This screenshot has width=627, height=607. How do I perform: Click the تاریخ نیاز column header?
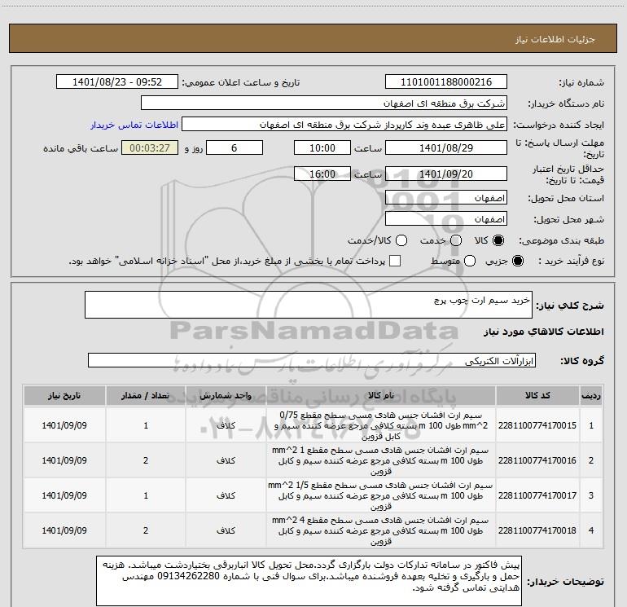pos(64,395)
